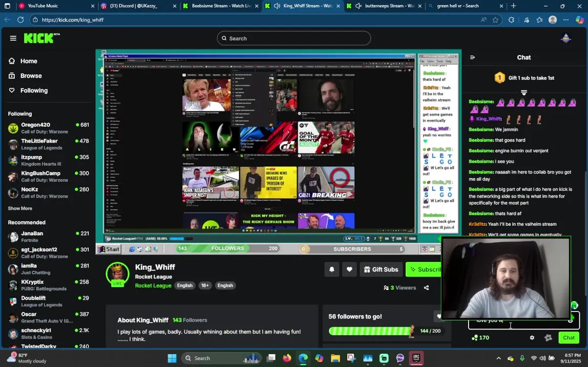The width and height of the screenshot is (588, 367).
Task: Open the Following page in the sidebar
Action: 29,90
